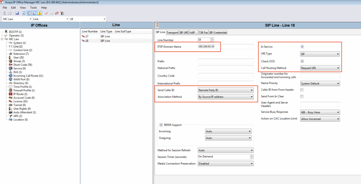Viewport: 361px width, 184px height.
Task: Click the Collapse All Groups toolbar icon
Action: tap(24, 13)
